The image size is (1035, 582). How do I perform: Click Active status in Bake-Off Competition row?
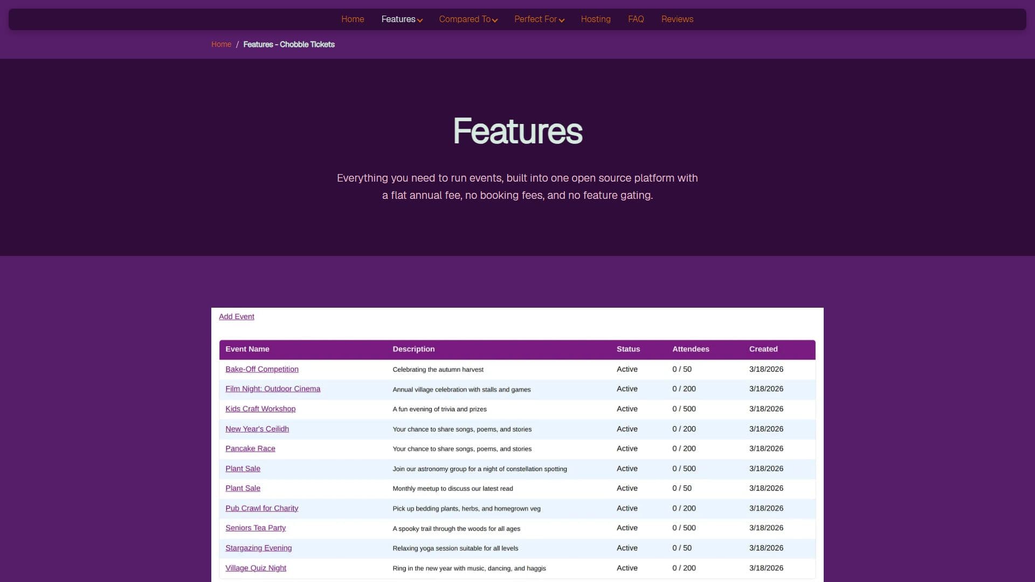coord(627,369)
